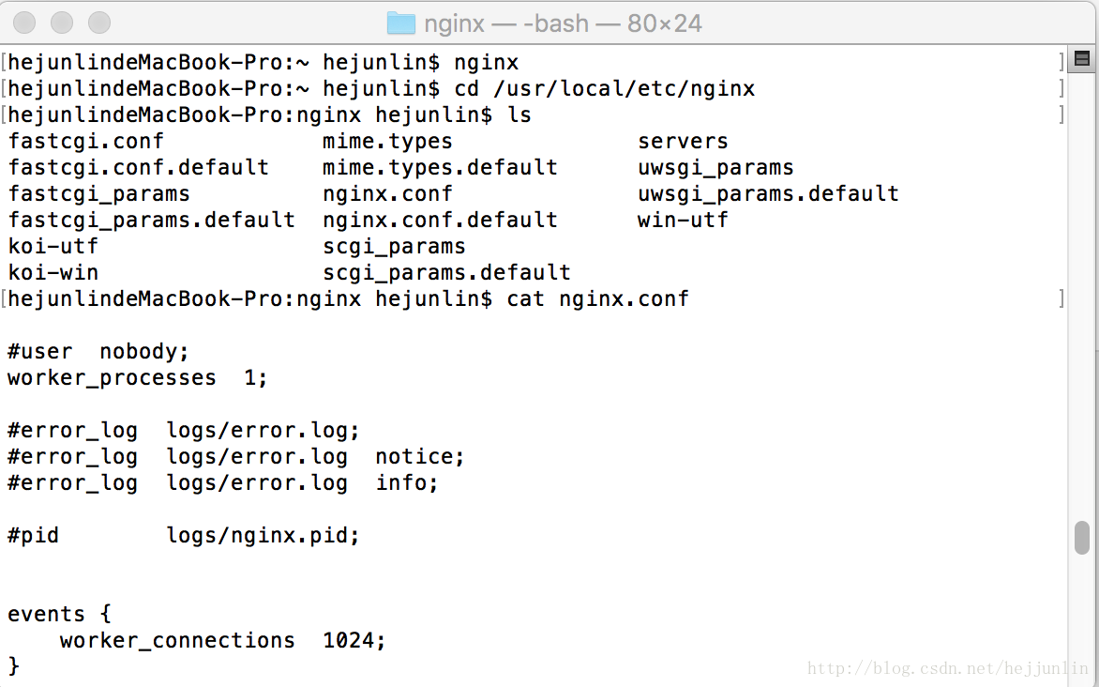This screenshot has width=1099, height=687.
Task: Click the window title text 'nginx — -bash'
Action: coord(506,23)
